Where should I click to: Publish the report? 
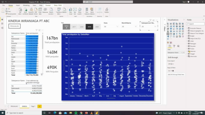point(107,11)
